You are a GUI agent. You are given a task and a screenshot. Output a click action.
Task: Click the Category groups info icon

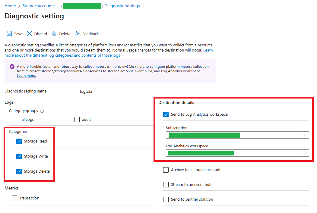tap(42, 111)
